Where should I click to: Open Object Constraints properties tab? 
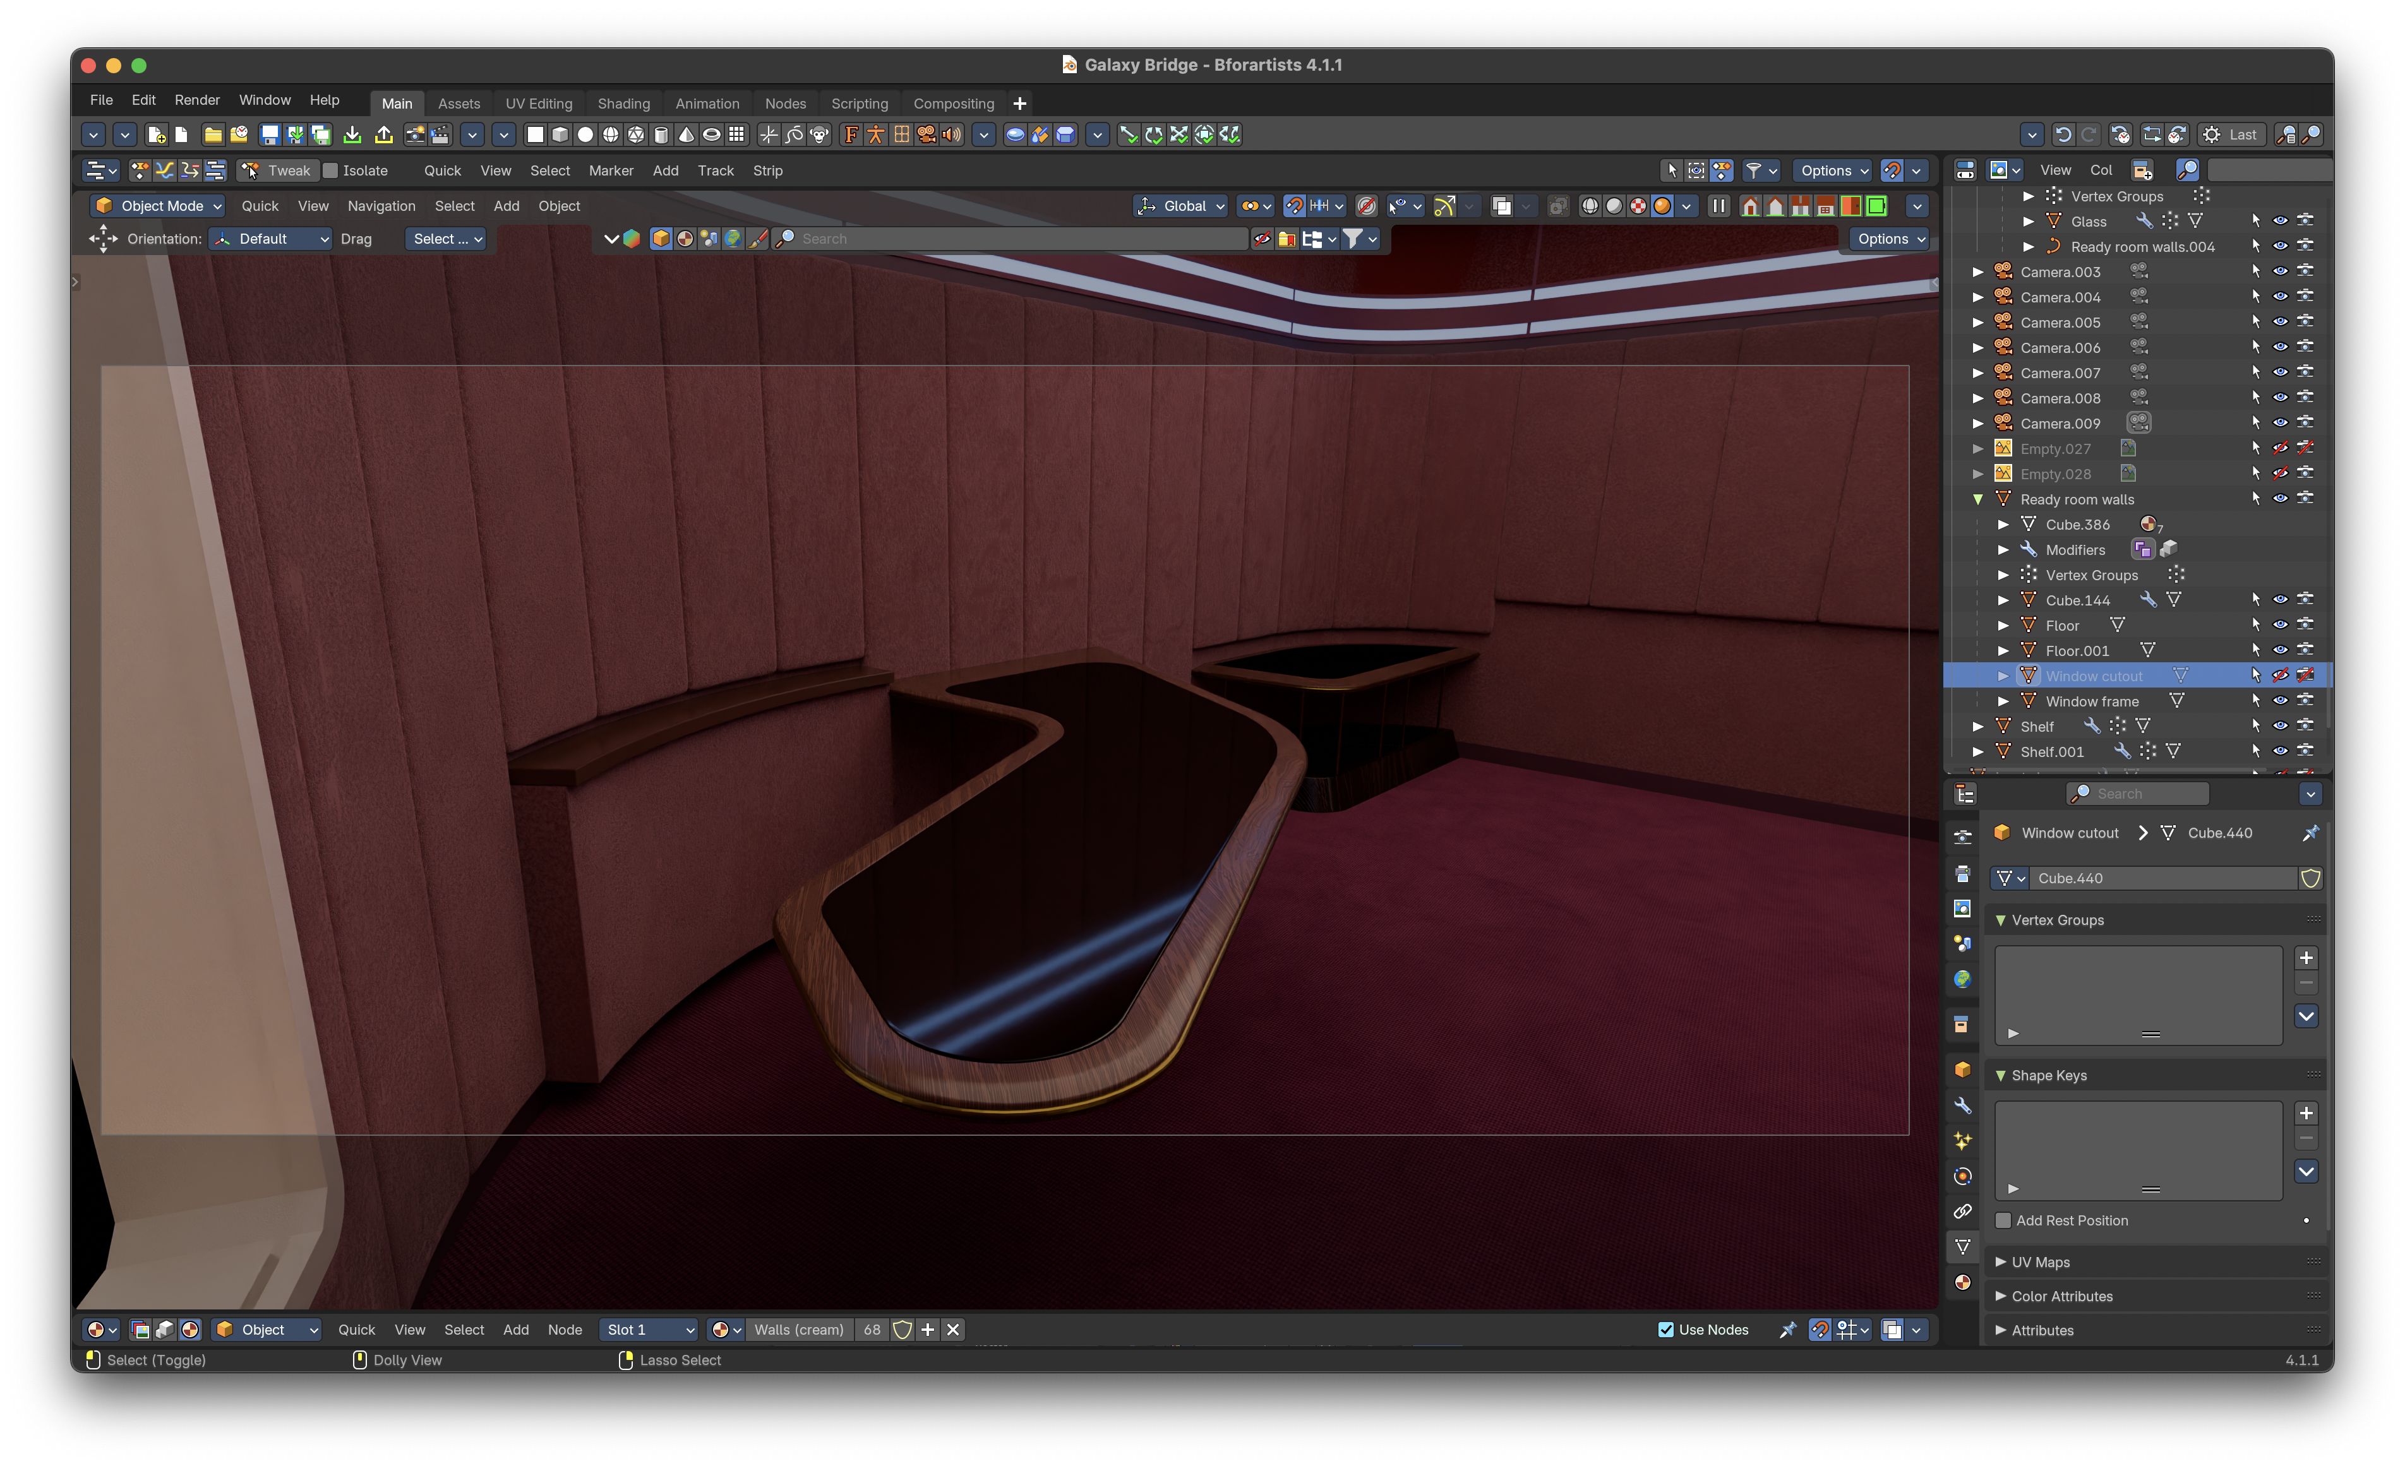point(1963,1212)
